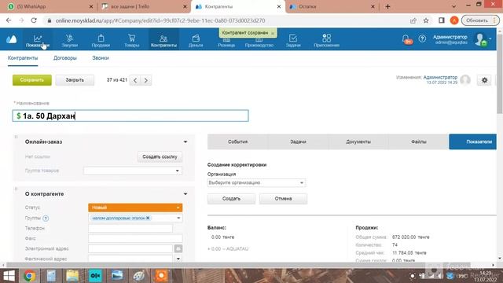Open the Показатели section in the top menu
The height and width of the screenshot is (283, 503).
point(38,41)
